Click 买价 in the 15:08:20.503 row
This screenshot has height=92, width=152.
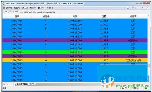click(133, 21)
